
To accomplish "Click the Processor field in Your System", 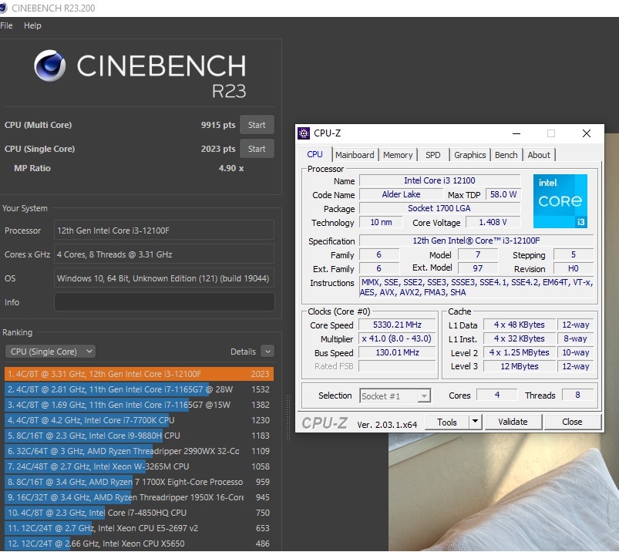I will point(164,231).
